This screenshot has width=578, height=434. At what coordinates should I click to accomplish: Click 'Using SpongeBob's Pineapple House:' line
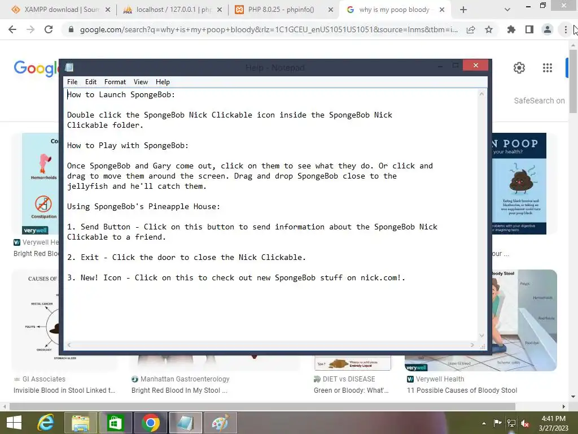click(143, 206)
